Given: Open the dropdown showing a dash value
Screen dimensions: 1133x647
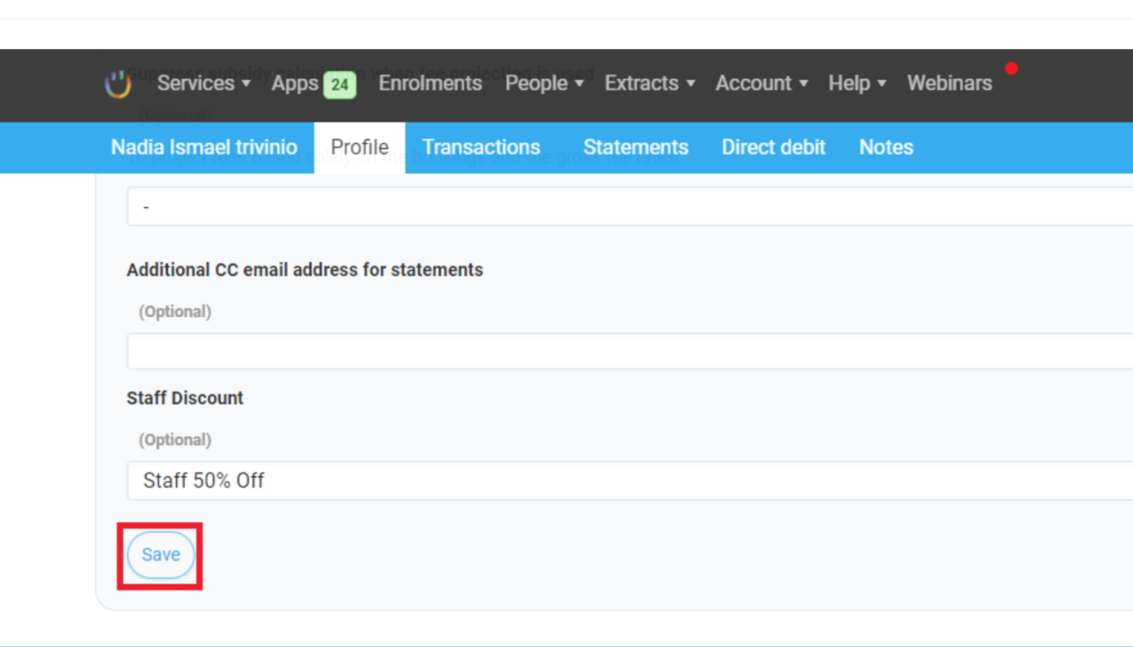Looking at the screenshot, I should 630,206.
